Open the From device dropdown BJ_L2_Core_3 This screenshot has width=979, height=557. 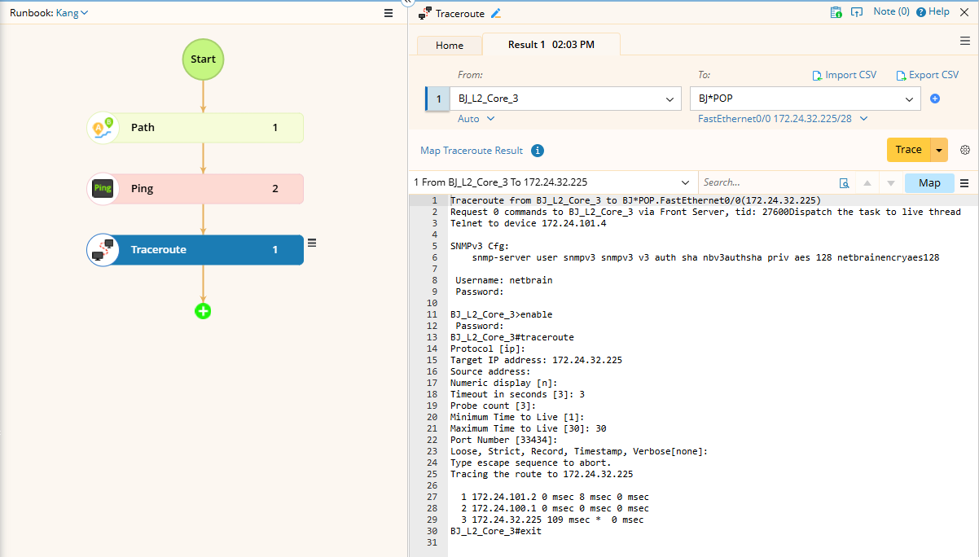pyautogui.click(x=565, y=99)
